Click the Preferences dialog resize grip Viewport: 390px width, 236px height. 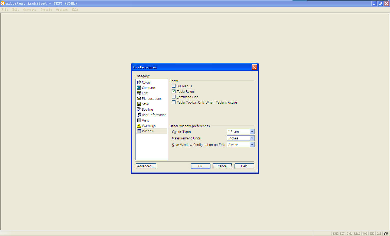256,171
